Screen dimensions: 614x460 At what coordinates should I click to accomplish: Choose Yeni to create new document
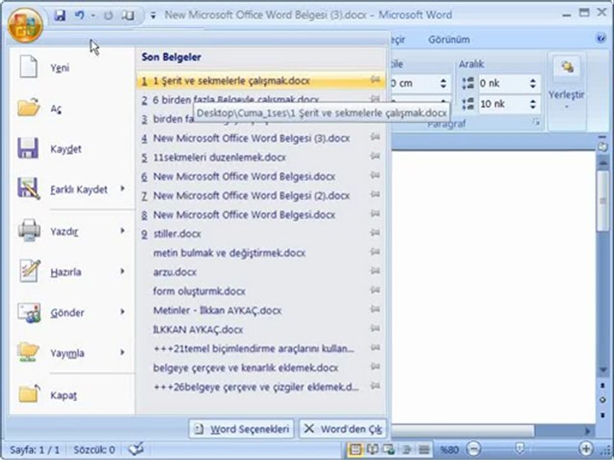[x=72, y=67]
